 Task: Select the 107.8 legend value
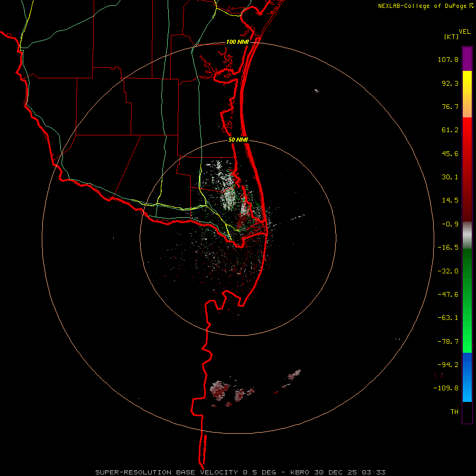click(448, 59)
